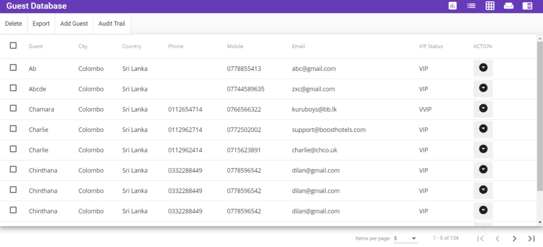The height and width of the screenshot is (247, 543).
Task: Open action dropdown for support@boosthotels.com row
Action: [483, 129]
